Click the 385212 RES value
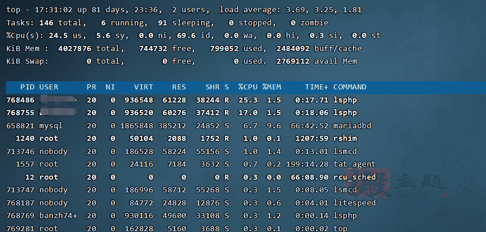The width and height of the screenshot is (486, 232). (x=172, y=126)
